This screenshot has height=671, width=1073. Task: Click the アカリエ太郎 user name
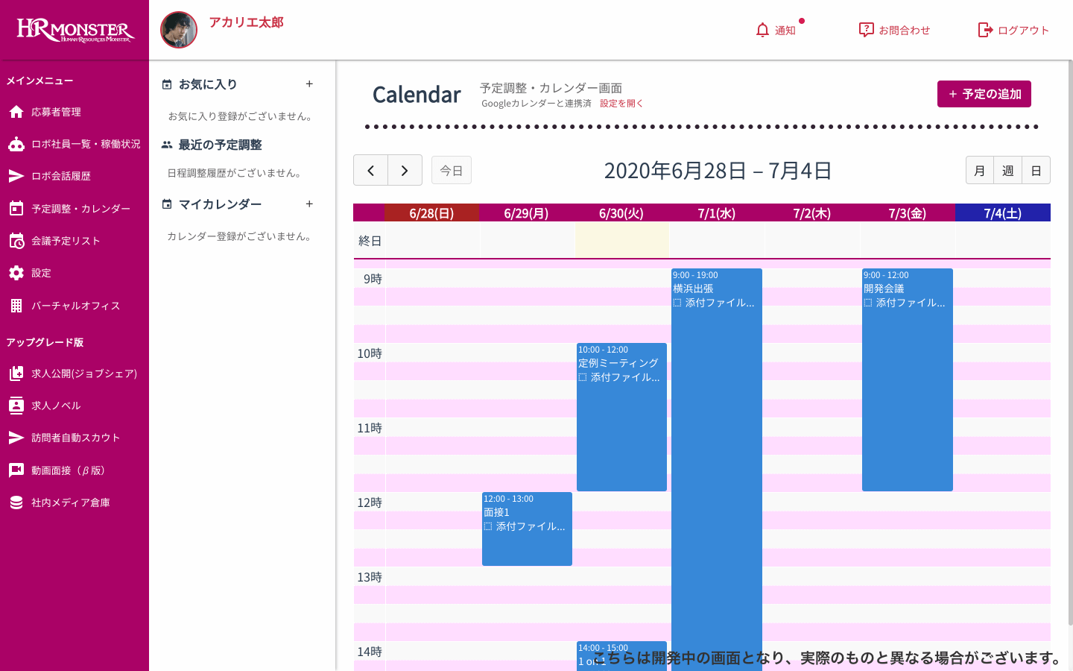coord(246,22)
